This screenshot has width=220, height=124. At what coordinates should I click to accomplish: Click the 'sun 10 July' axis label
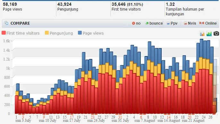pyautogui.click(x=47, y=120)
